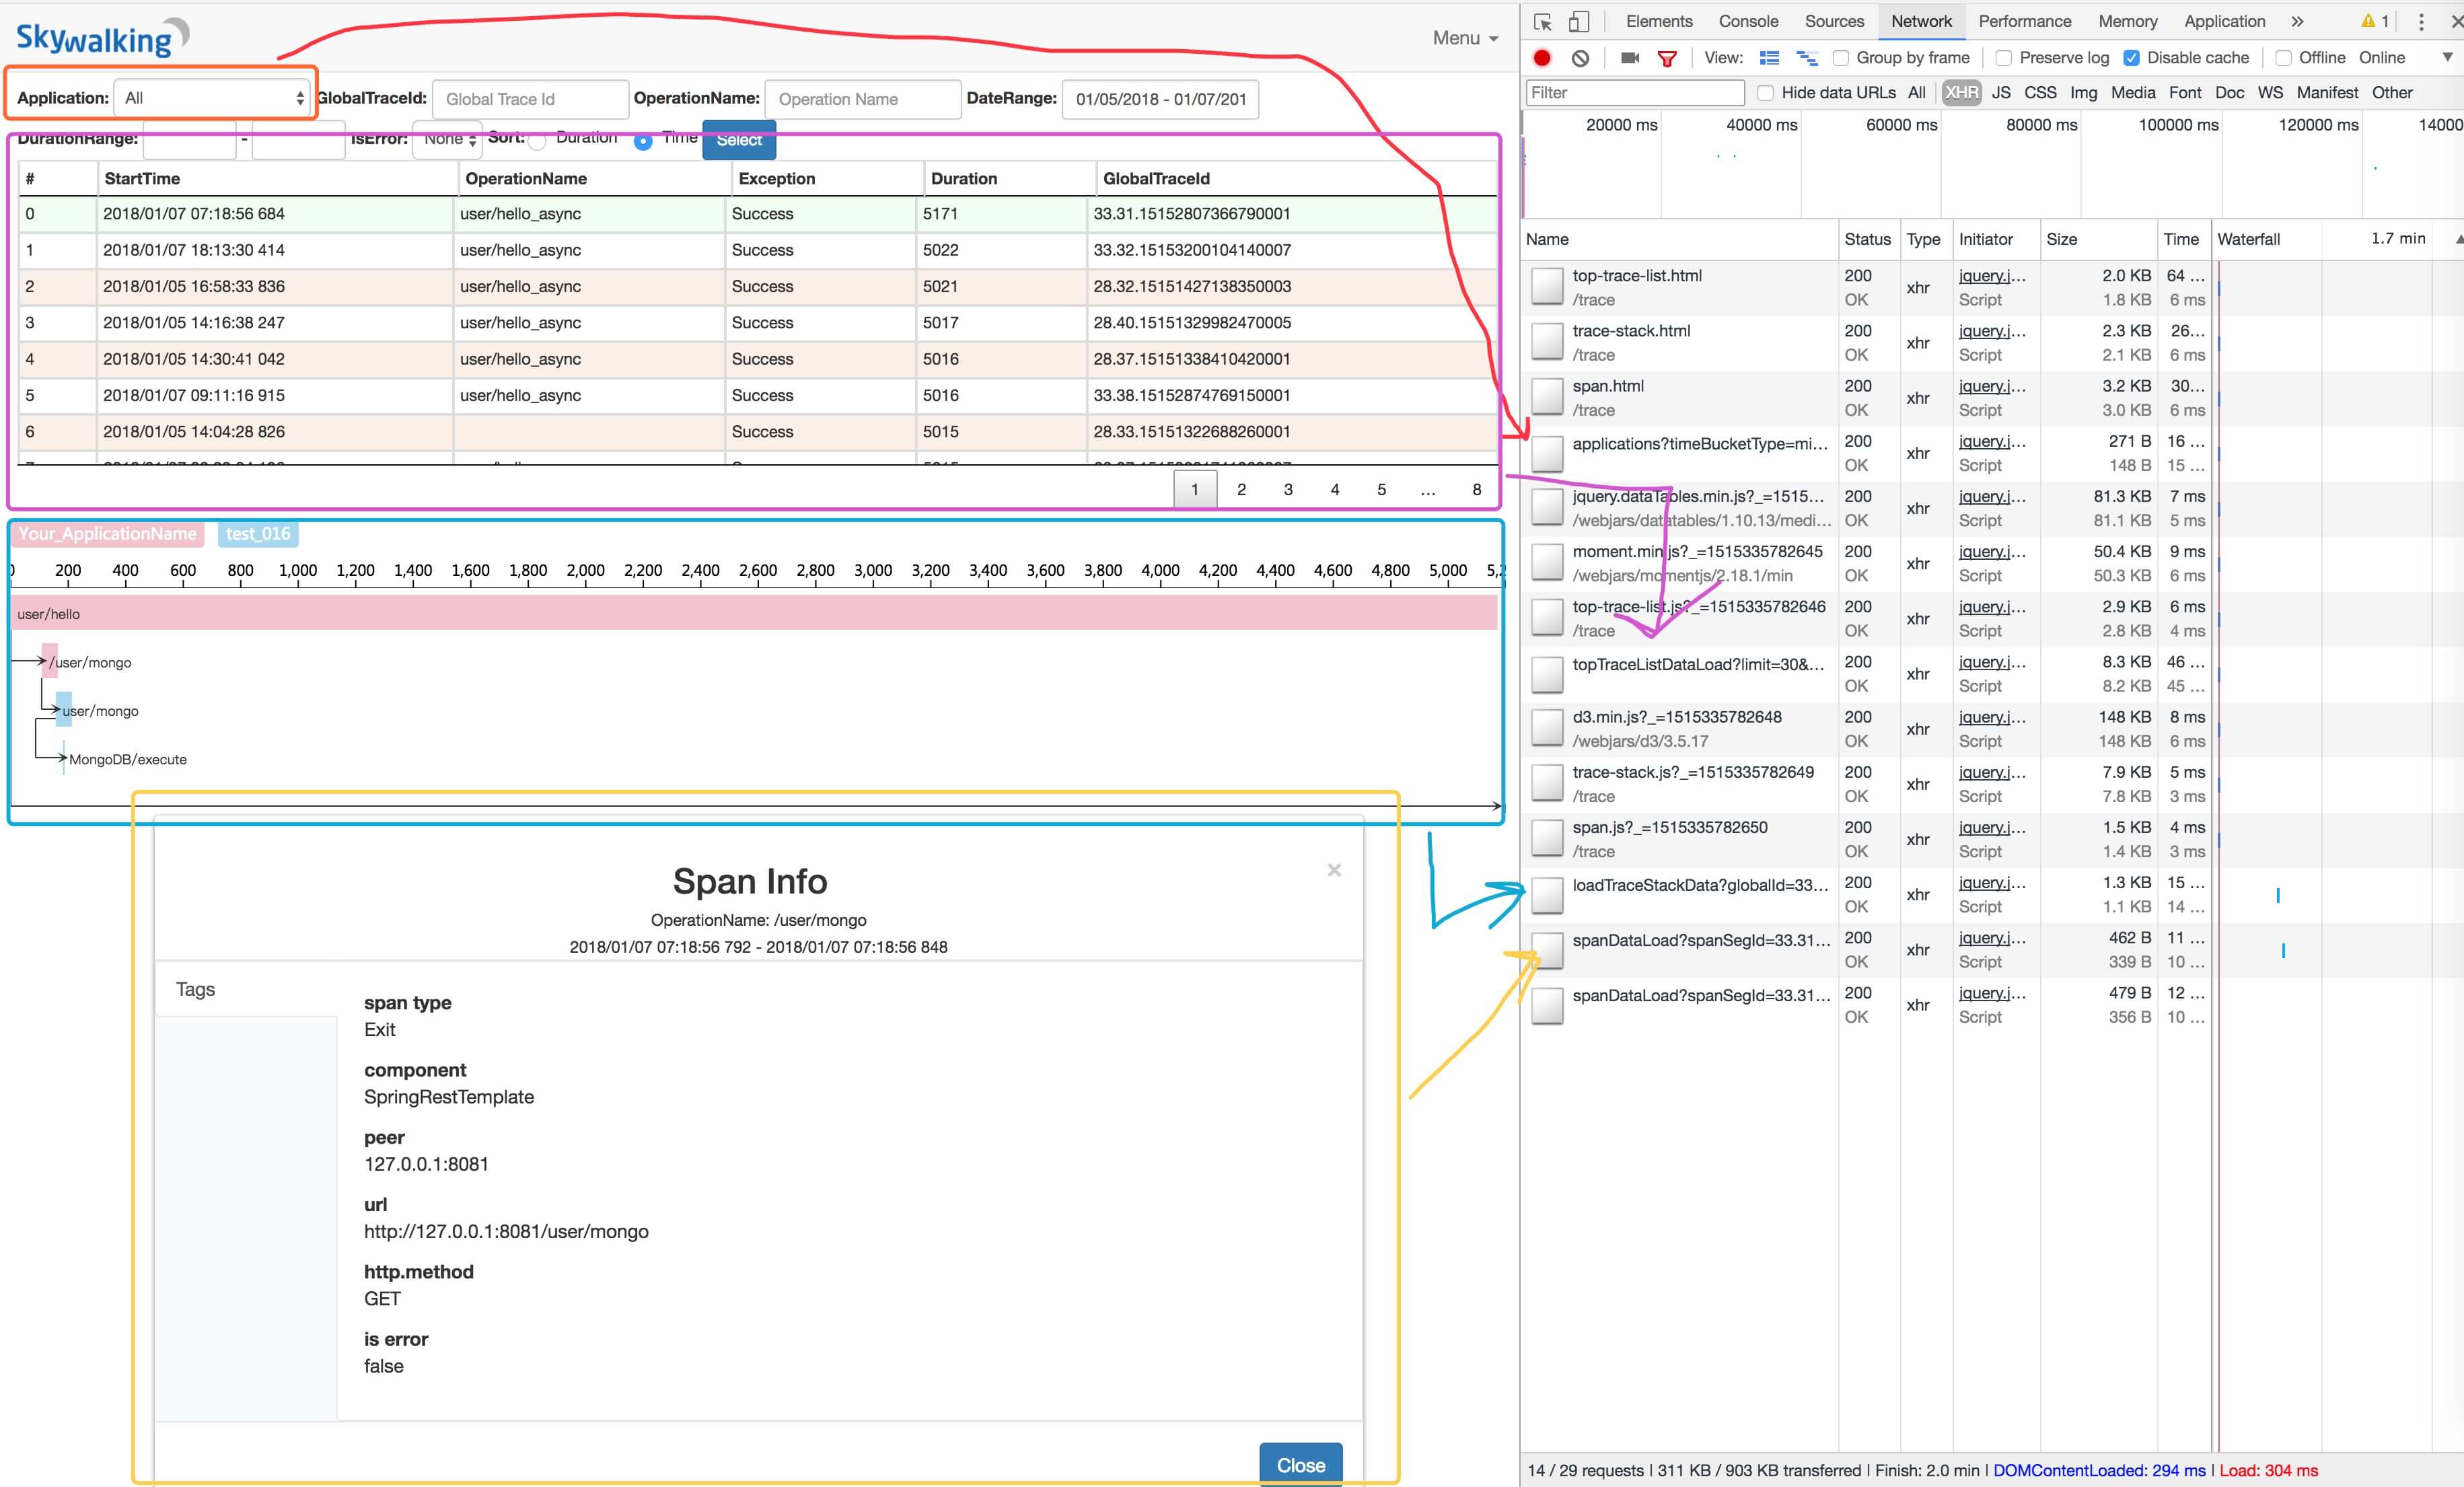This screenshot has height=1487, width=2464.
Task: Open DevTools three-dot customize menu
Action: (x=2421, y=22)
